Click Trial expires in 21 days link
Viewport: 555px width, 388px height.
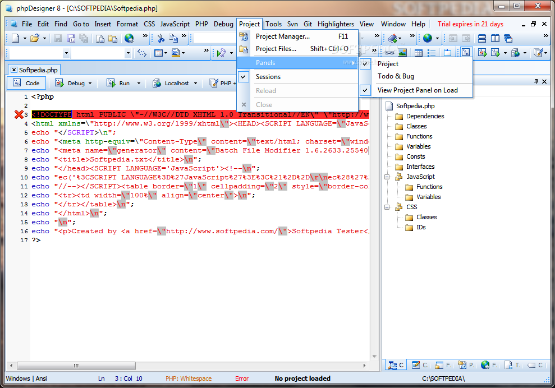click(x=470, y=24)
